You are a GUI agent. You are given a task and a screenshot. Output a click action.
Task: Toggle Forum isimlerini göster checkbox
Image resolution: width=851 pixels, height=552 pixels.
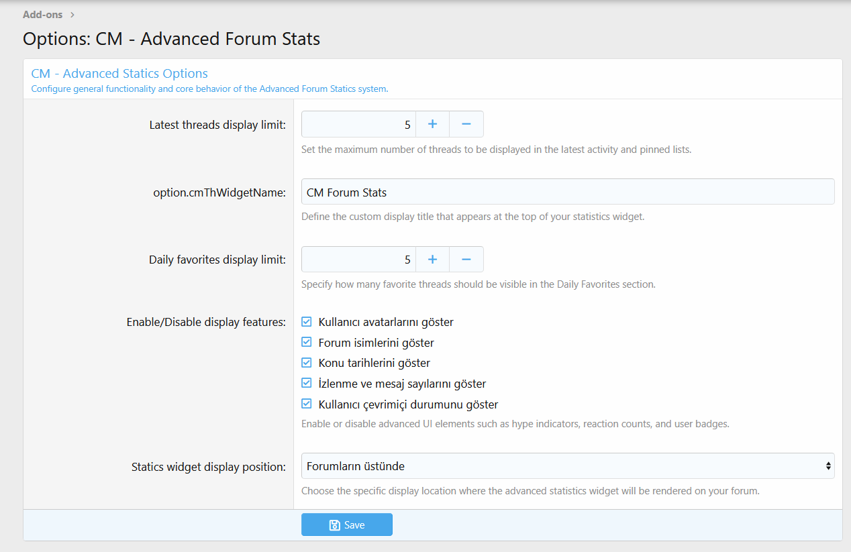click(307, 343)
